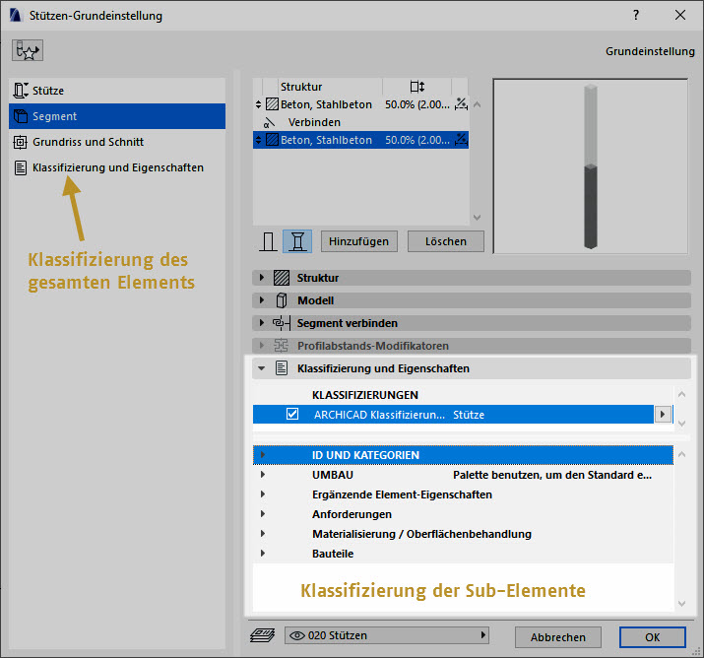
Task: Click the Stütze classification value
Action: (x=469, y=415)
